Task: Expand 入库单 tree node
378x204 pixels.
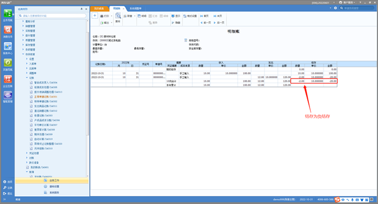Action: click(x=27, y=63)
